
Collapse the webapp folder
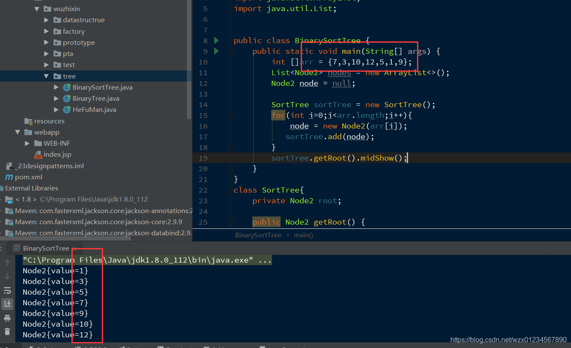click(x=18, y=132)
